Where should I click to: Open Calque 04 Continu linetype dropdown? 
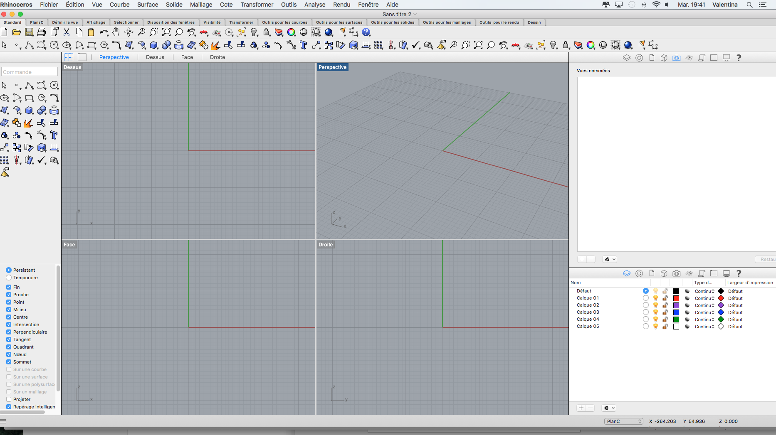click(x=704, y=319)
